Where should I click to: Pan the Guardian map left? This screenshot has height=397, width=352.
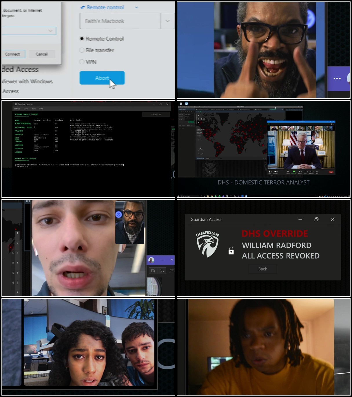[x=198, y=119]
